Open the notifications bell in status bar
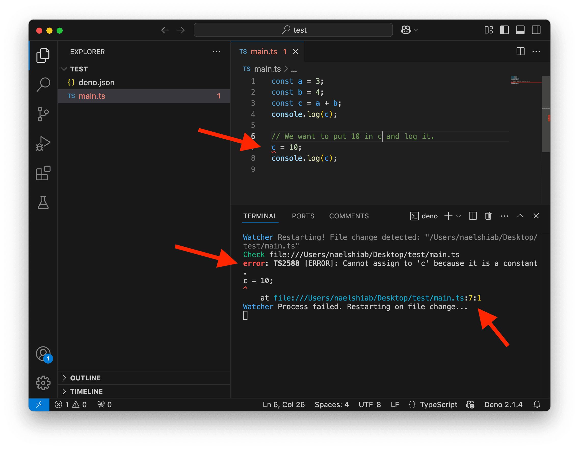The width and height of the screenshot is (579, 449). tap(537, 404)
